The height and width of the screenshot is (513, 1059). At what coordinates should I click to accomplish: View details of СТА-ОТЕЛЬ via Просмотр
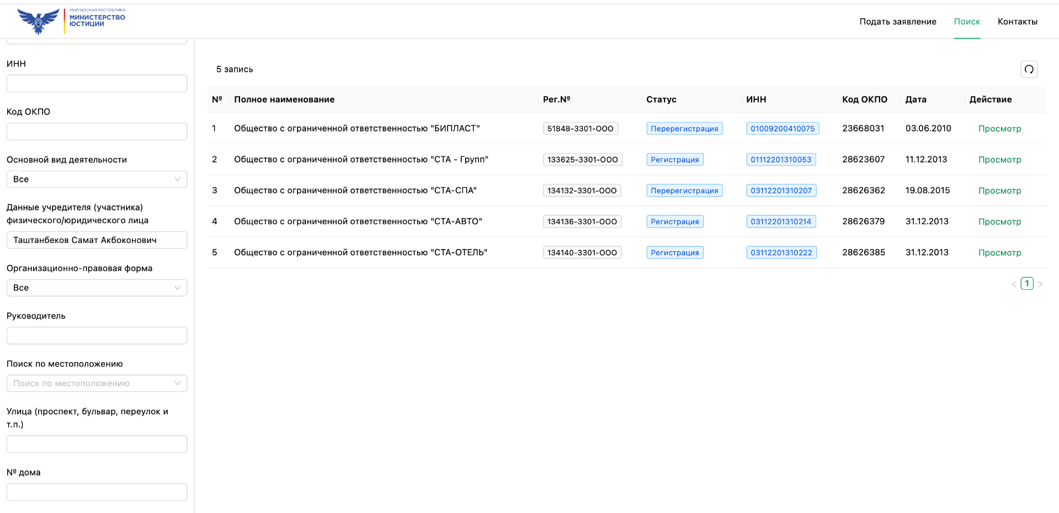tap(999, 252)
